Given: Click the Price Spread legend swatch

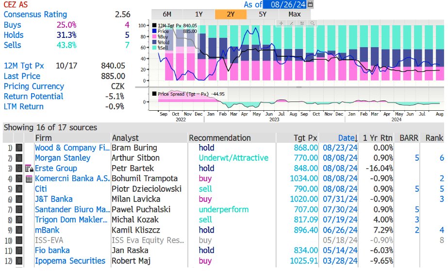Looking at the screenshot, I should click(154, 94).
